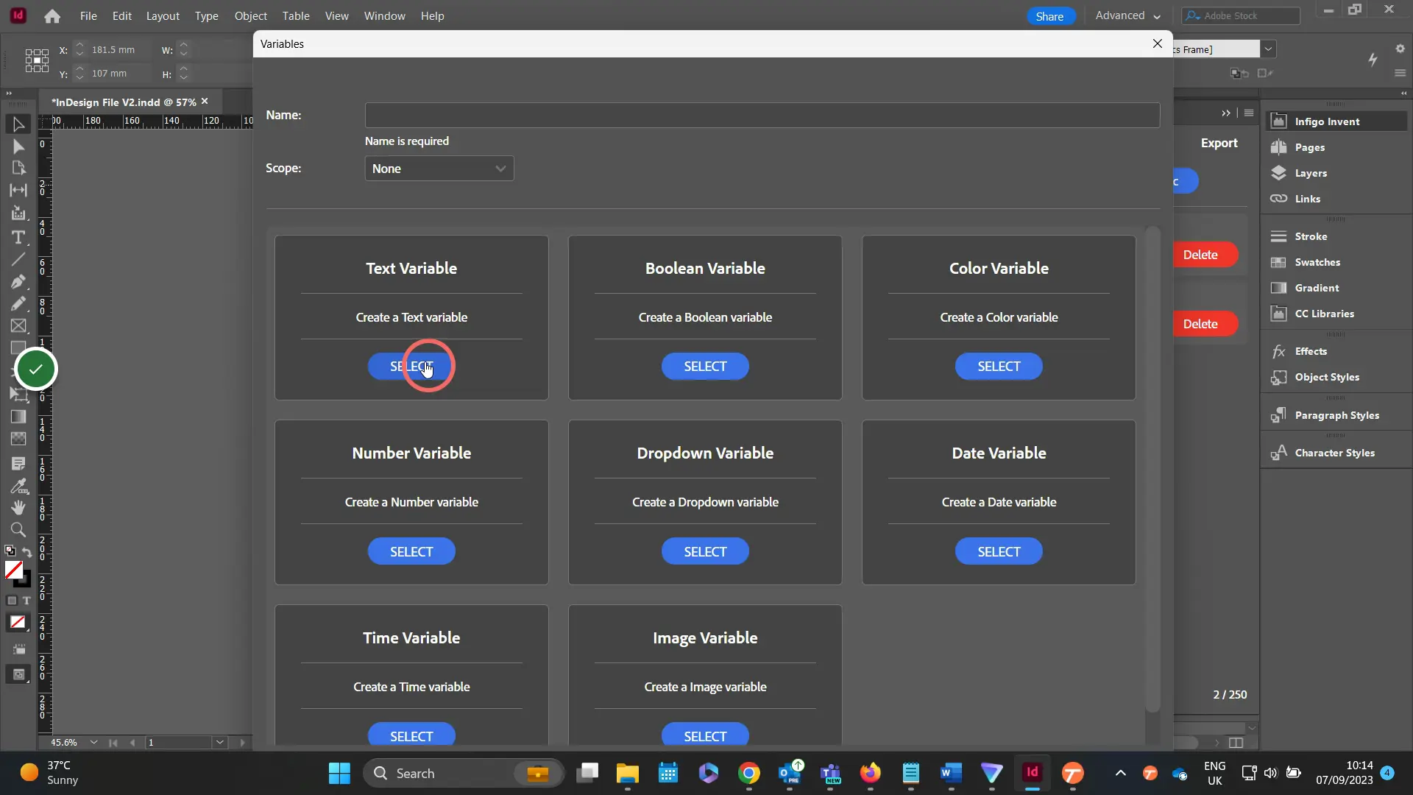Open the Scope dropdown set to None
Screen dimensions: 1413x795
pos(439,169)
